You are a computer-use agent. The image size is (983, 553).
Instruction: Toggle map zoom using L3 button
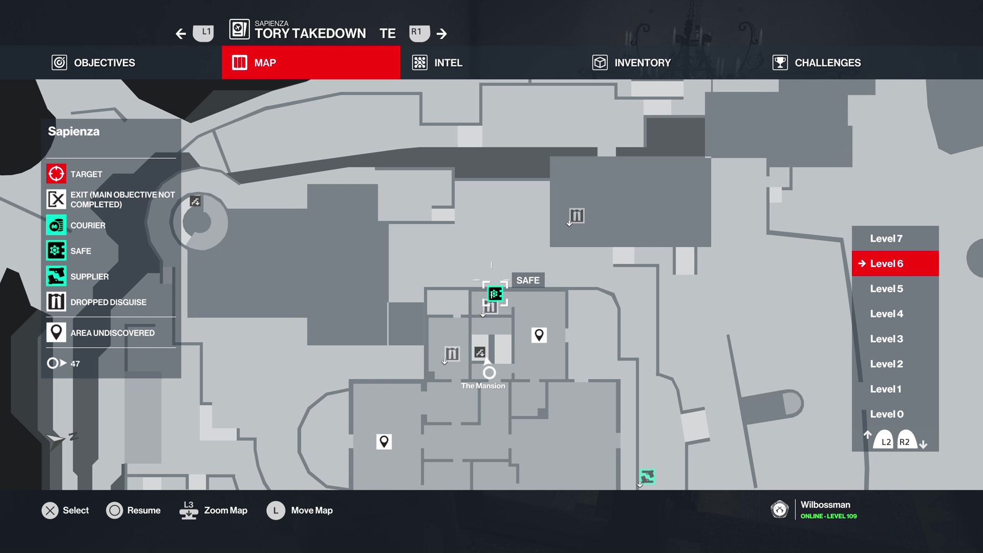tap(188, 510)
